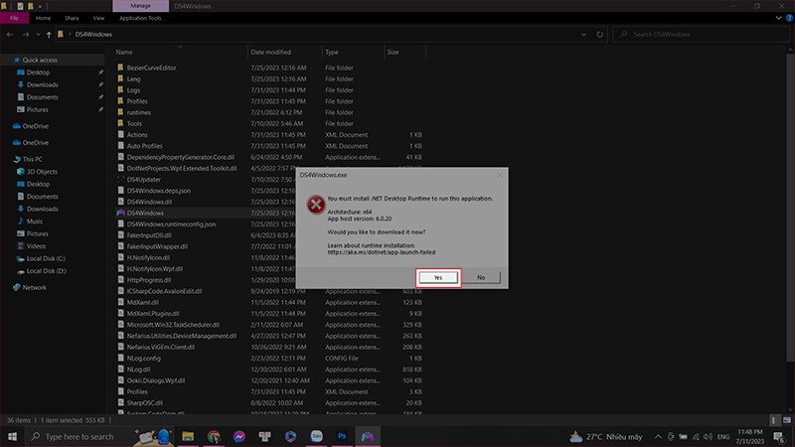Image resolution: width=795 pixels, height=447 pixels.
Task: Open File Explorer from the taskbar
Action: pyautogui.click(x=187, y=436)
